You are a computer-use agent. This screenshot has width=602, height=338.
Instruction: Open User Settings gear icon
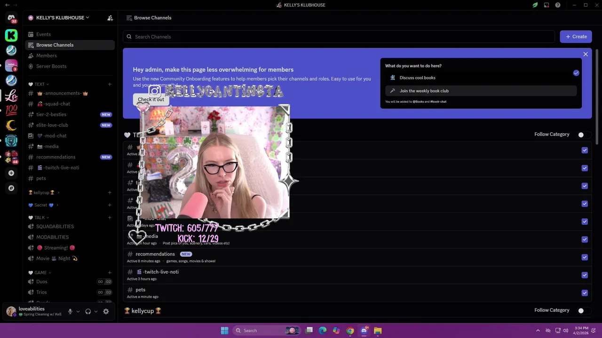tap(106, 311)
